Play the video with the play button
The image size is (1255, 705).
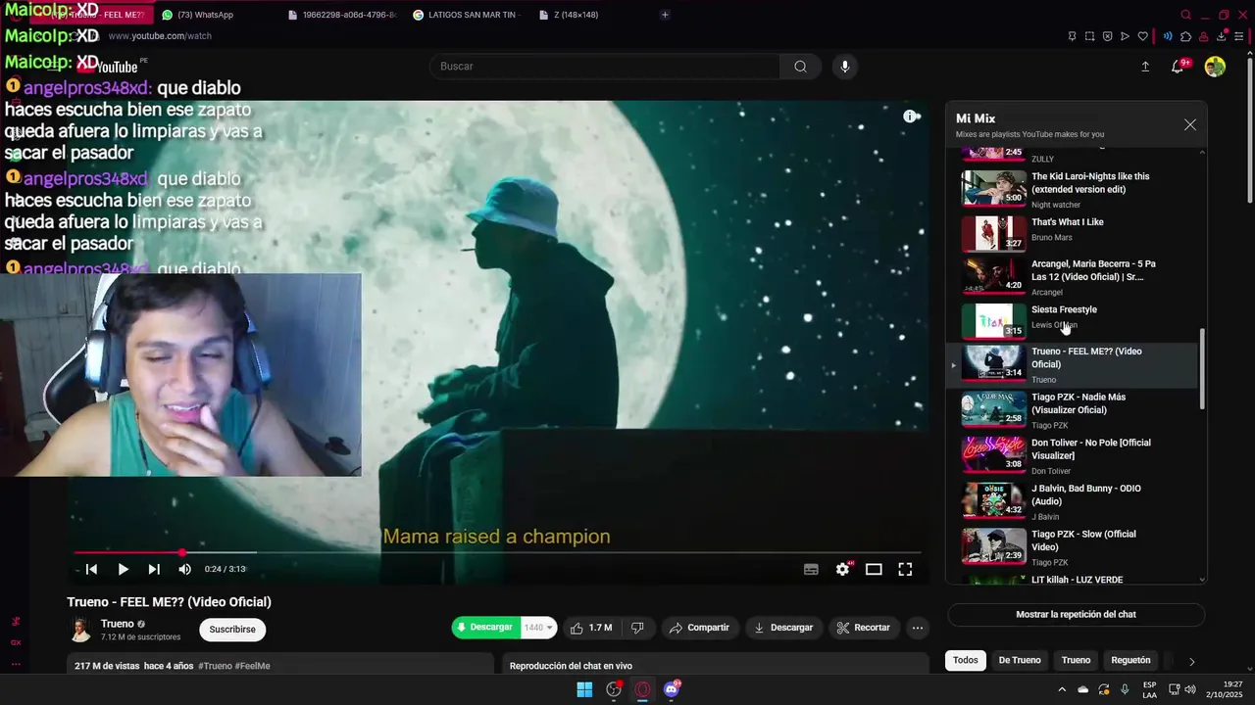(x=123, y=569)
